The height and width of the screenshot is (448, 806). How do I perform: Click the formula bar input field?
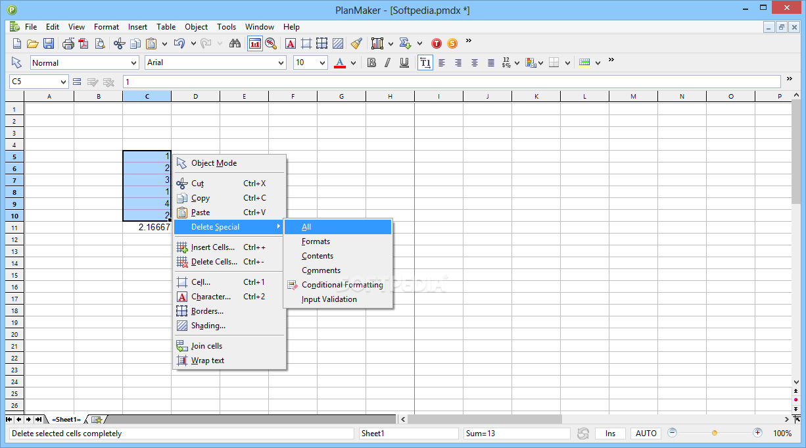(451, 82)
